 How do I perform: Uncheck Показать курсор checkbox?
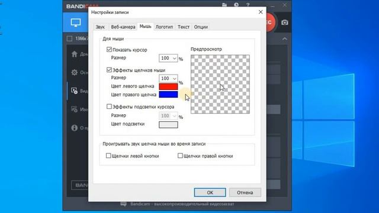pos(109,50)
